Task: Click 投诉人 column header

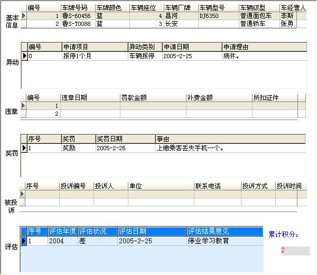Action: click(x=111, y=186)
